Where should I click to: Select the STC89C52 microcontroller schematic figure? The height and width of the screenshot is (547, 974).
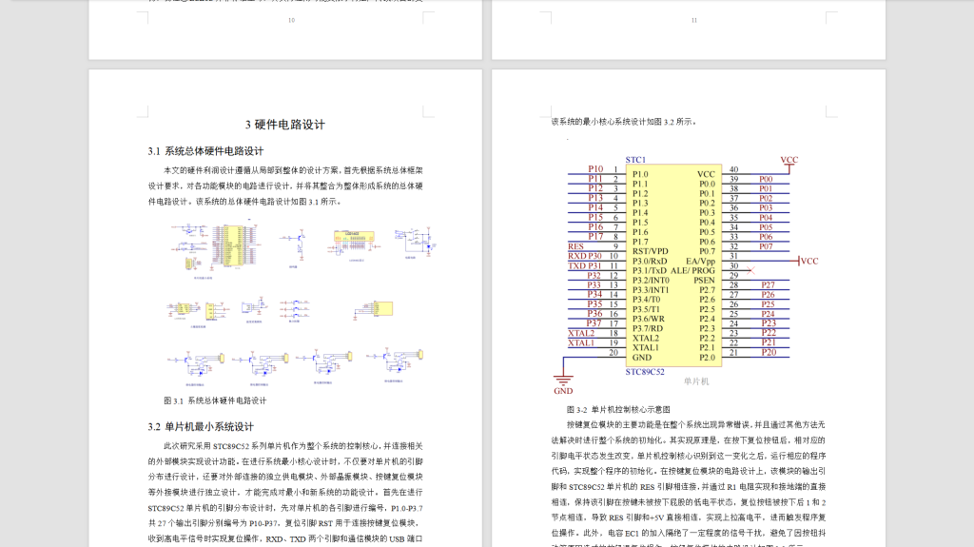click(x=685, y=274)
